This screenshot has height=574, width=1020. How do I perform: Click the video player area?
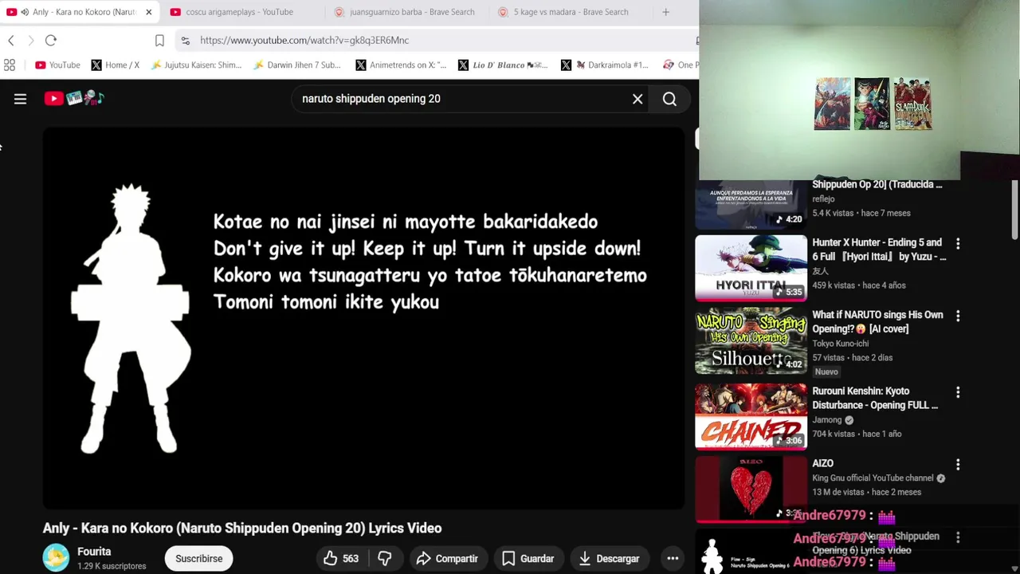tap(363, 318)
